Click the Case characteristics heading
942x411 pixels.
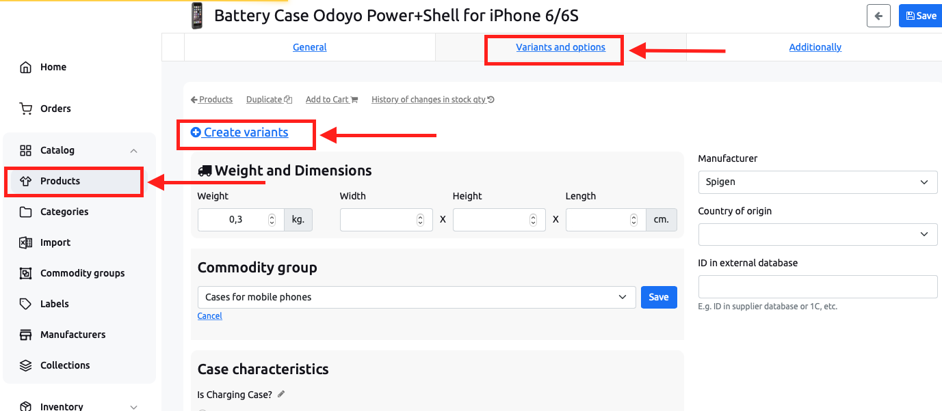[263, 369]
